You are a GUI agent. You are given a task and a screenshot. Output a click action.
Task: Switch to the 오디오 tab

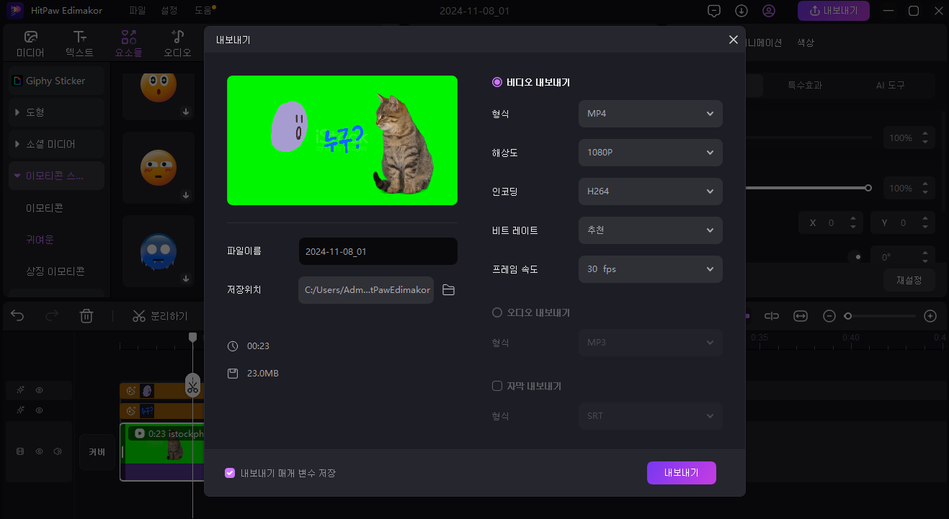pyautogui.click(x=177, y=44)
